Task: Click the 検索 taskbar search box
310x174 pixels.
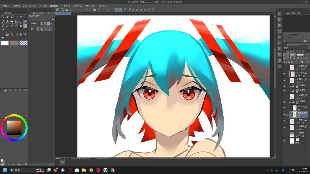Action: pyautogui.click(x=27, y=170)
